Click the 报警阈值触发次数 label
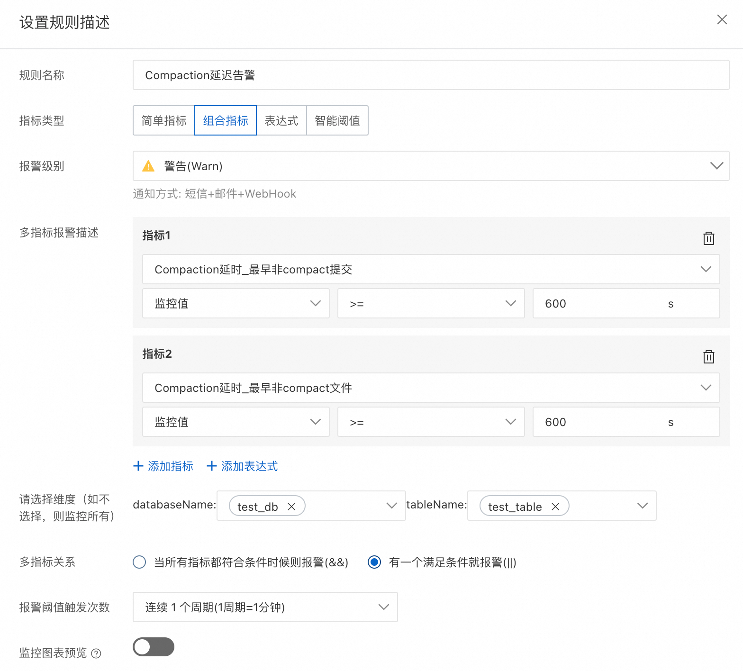Image resolution: width=743 pixels, height=671 pixels. pyautogui.click(x=64, y=608)
